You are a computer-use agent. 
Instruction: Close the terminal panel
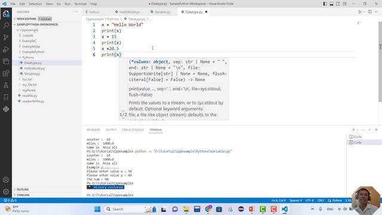pos(376,130)
